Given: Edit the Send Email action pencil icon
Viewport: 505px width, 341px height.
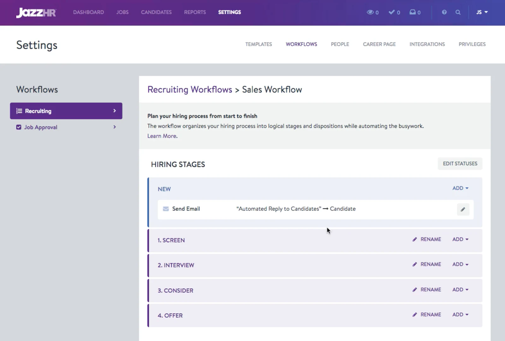Looking at the screenshot, I should [463, 209].
